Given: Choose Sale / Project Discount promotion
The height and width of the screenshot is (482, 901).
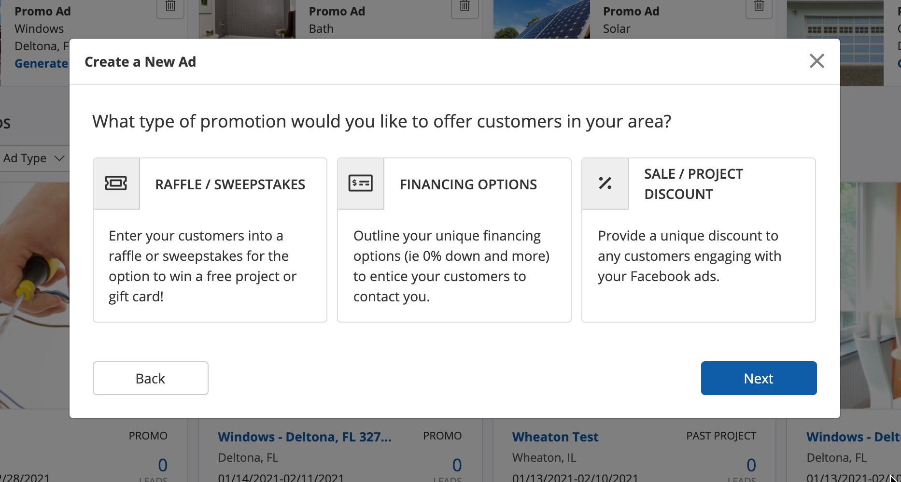Looking at the screenshot, I should click(693, 184).
